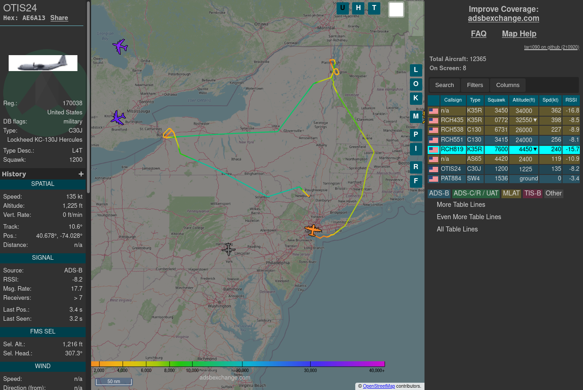Toggle the P map button
This screenshot has width=583, height=390.
click(416, 135)
